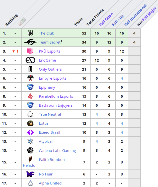The height and width of the screenshot is (187, 158).
Task: Open the Fall Open column header link
Action: [106, 19]
